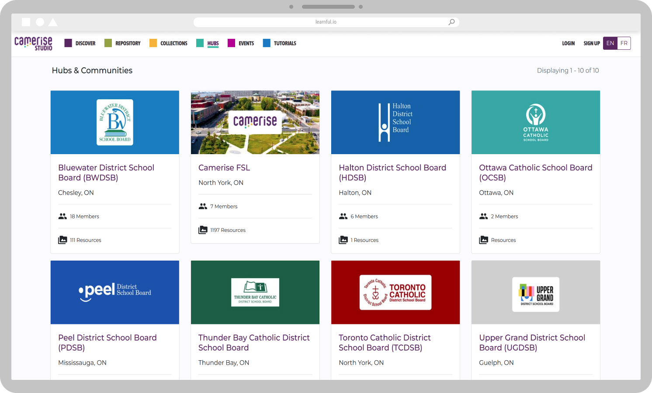
Task: Click the Login link
Action: click(x=568, y=43)
